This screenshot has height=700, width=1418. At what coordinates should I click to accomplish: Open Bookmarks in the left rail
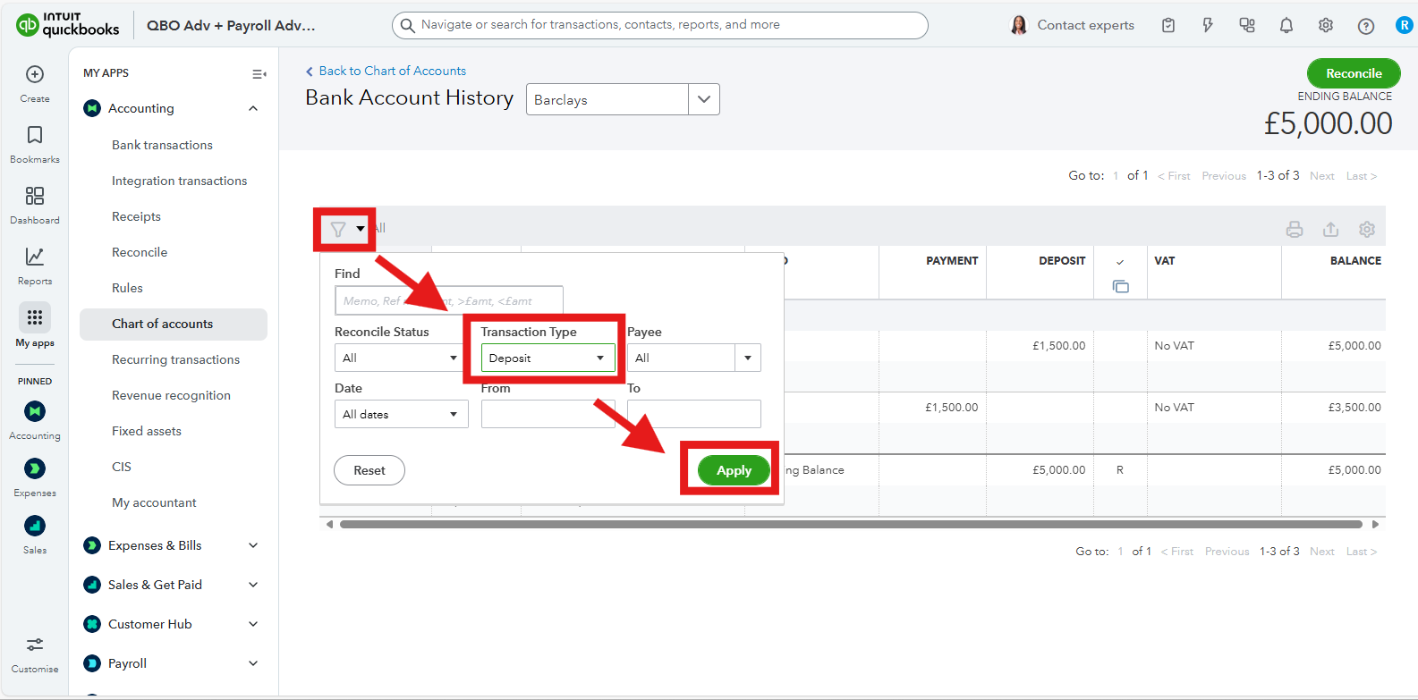[35, 136]
